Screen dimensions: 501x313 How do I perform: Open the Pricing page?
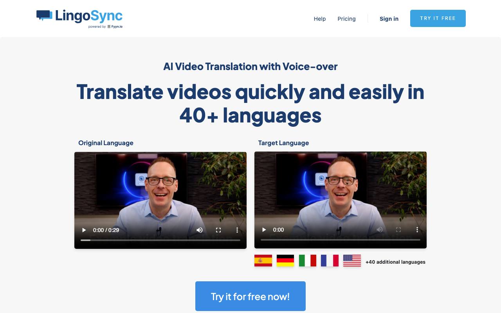[x=346, y=19]
